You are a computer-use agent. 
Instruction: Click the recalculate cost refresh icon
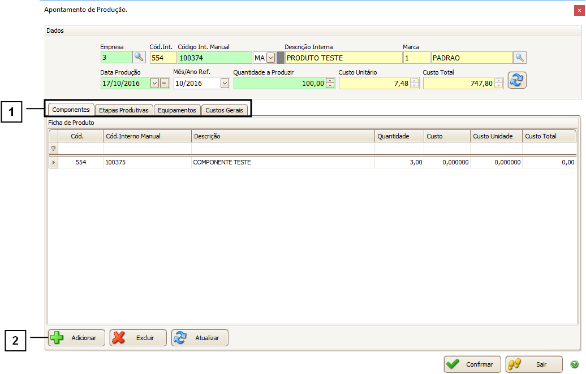click(x=517, y=80)
